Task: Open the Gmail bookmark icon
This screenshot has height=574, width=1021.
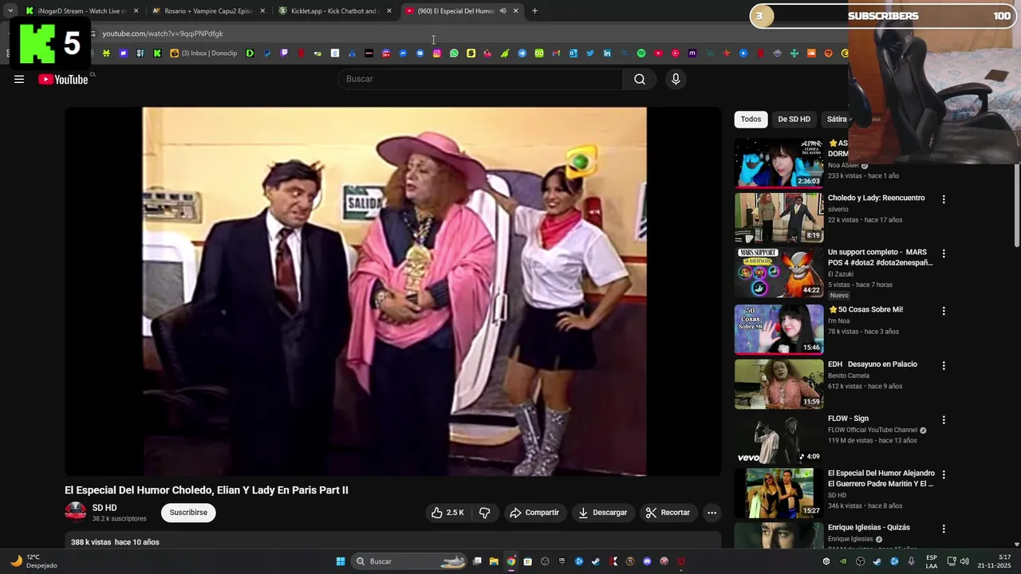Action: tap(556, 53)
